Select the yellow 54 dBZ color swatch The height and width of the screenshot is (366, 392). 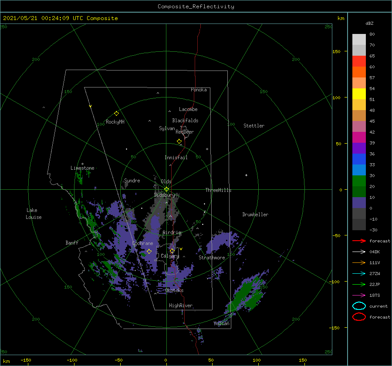click(359, 94)
